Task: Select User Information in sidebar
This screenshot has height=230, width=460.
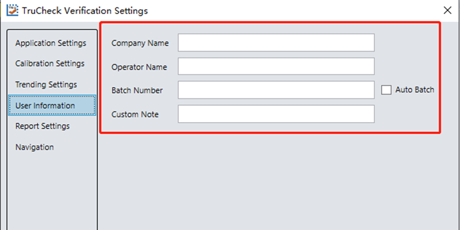Action: 45,105
